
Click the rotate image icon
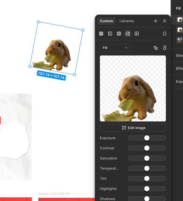click(164, 48)
